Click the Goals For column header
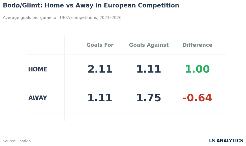 point(100,45)
